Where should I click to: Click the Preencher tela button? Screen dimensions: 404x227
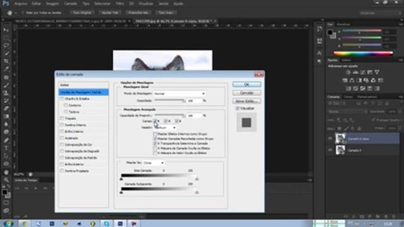pos(138,13)
